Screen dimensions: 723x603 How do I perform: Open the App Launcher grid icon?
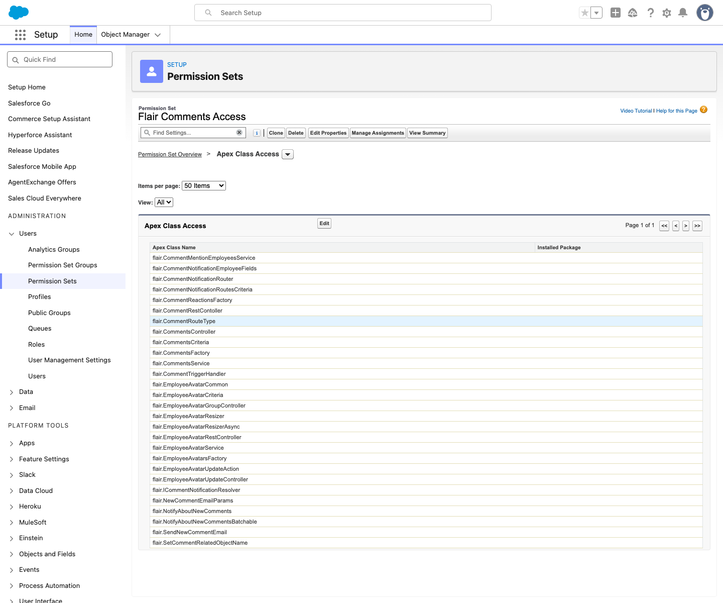tap(20, 35)
